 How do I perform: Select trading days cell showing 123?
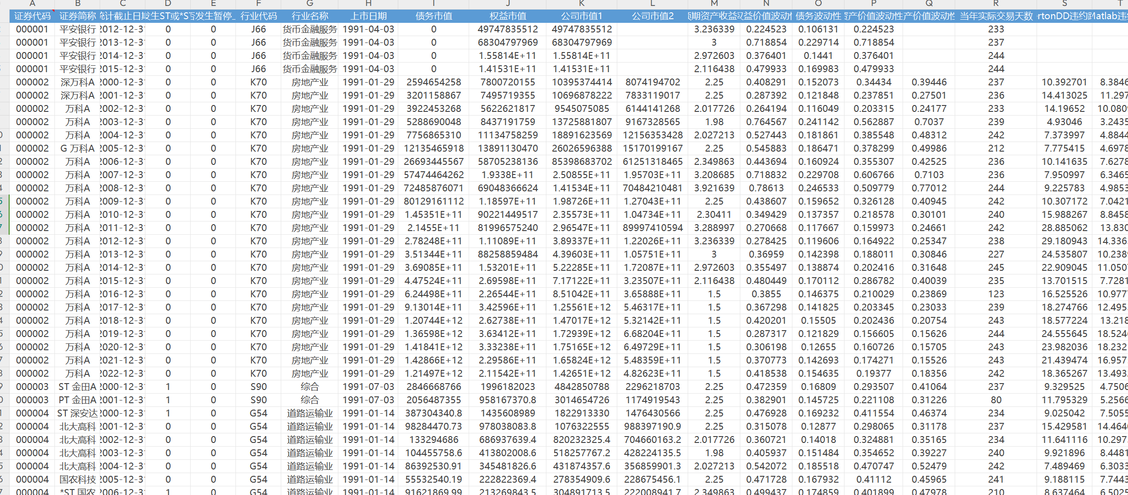(x=995, y=294)
